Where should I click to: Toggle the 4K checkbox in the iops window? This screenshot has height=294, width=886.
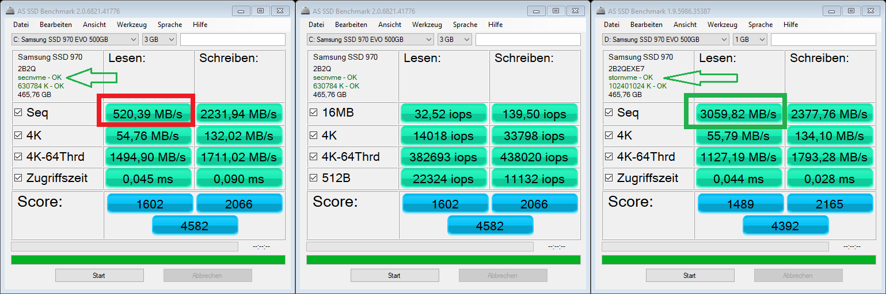point(313,136)
